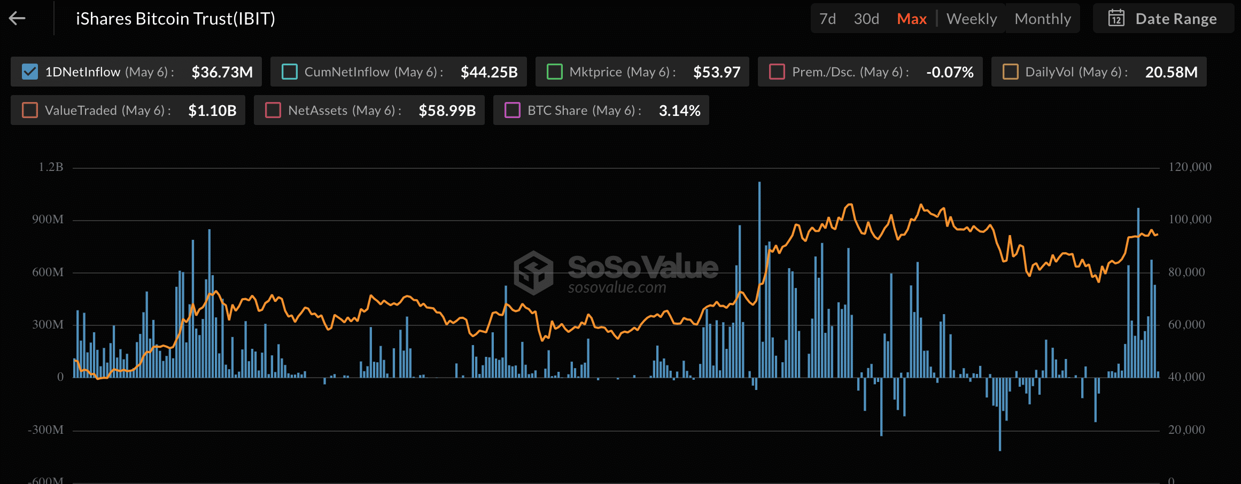Select the Max time range
Viewport: 1241px width, 484px height.
tap(912, 19)
